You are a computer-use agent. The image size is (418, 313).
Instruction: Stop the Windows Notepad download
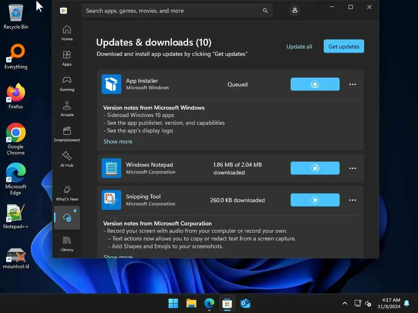pyautogui.click(x=315, y=168)
